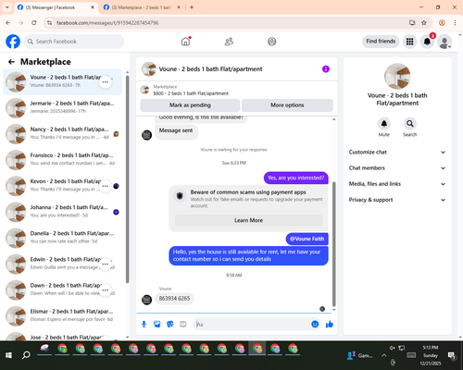463x370 pixels.
Task: Open the account profile avatar menu
Action: (444, 42)
